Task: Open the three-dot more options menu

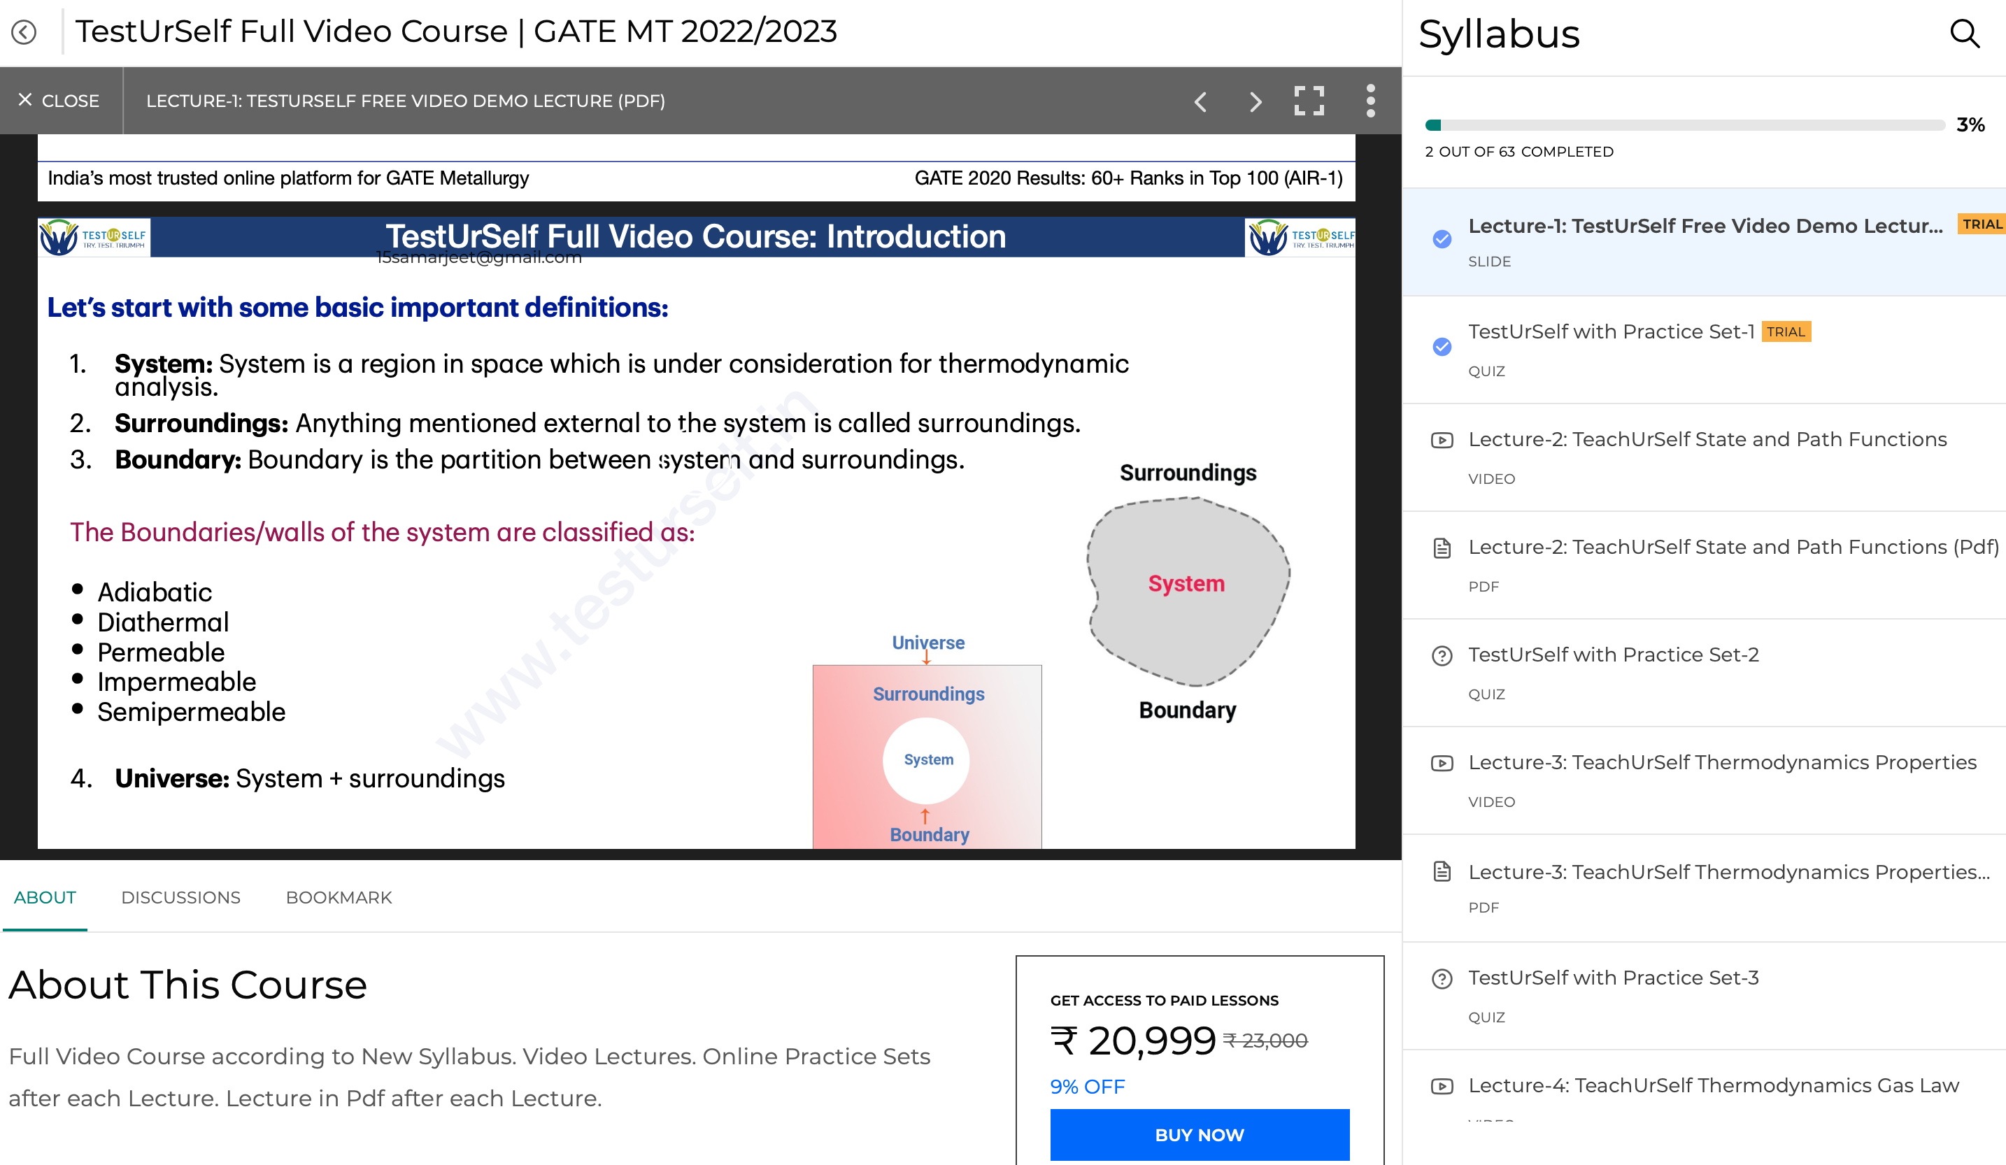Action: [1371, 101]
